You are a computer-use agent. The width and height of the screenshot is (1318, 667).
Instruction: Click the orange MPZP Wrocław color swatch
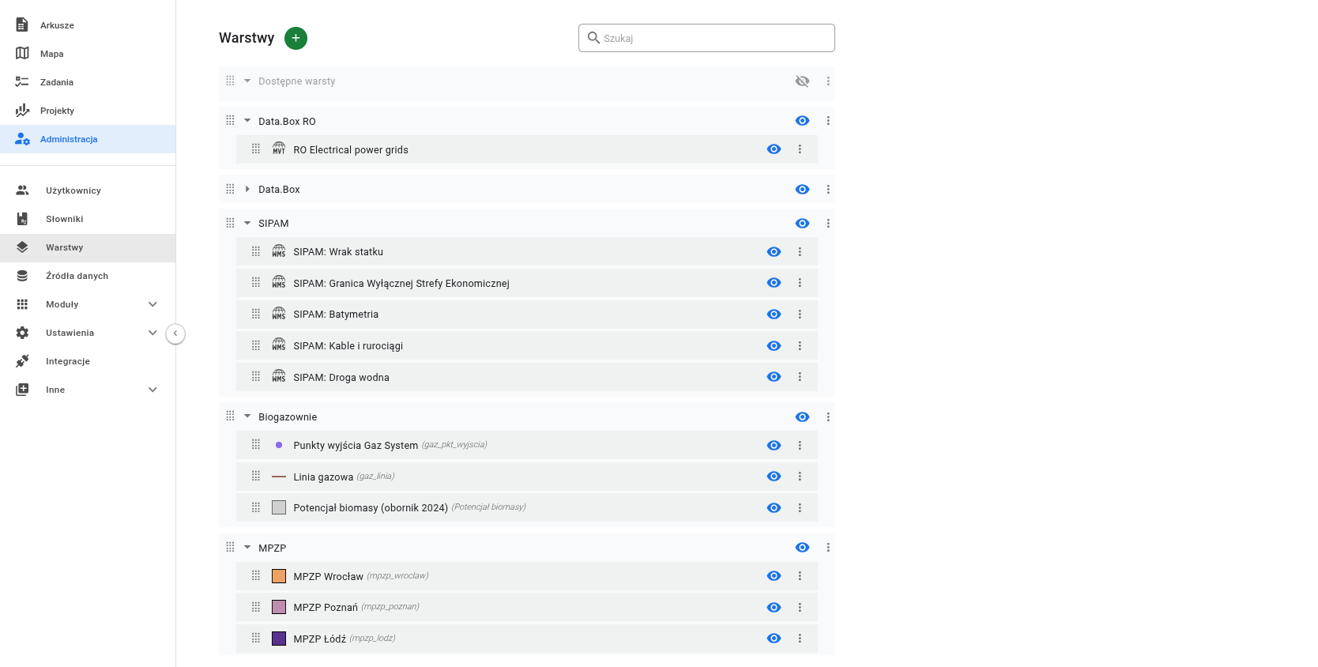click(x=279, y=576)
